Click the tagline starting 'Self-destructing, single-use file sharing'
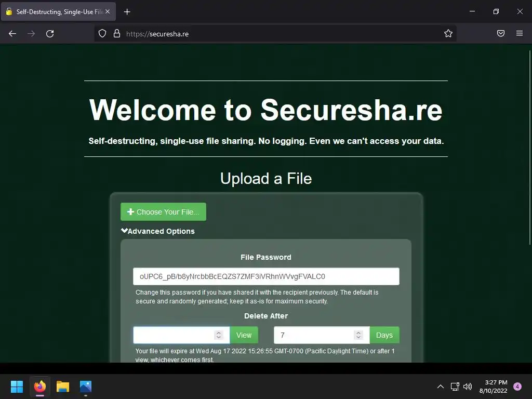The height and width of the screenshot is (399, 532). click(266, 141)
